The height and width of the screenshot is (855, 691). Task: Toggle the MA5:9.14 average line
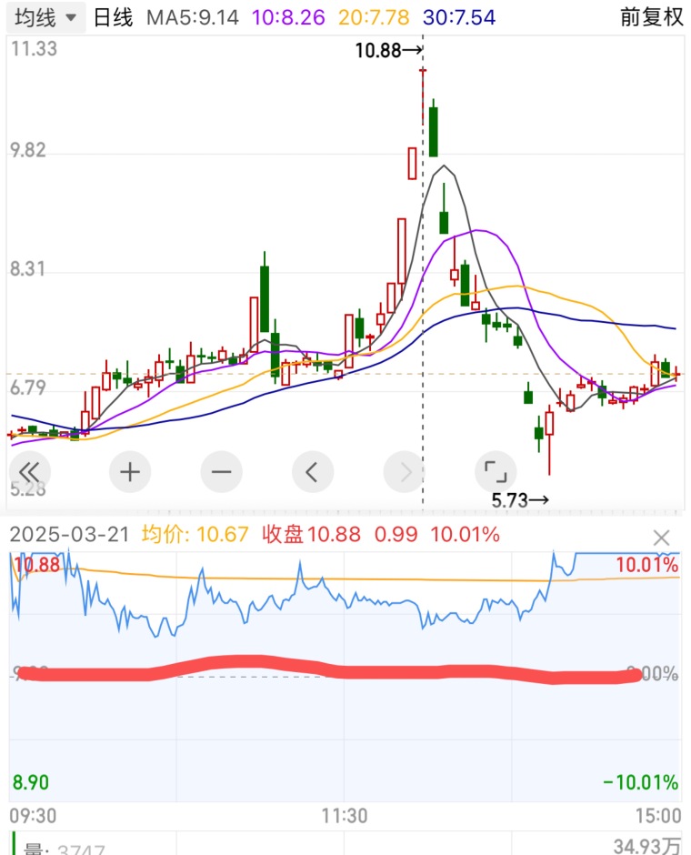[x=193, y=17]
